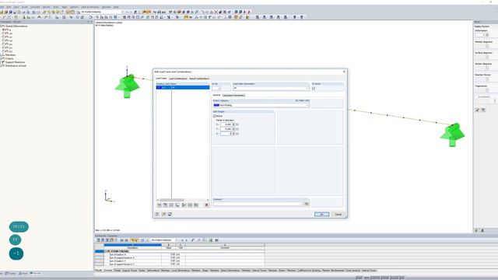Screen dimensions: 498x280
Task: Toggle self-weight Active checkbox
Action: [215, 116]
